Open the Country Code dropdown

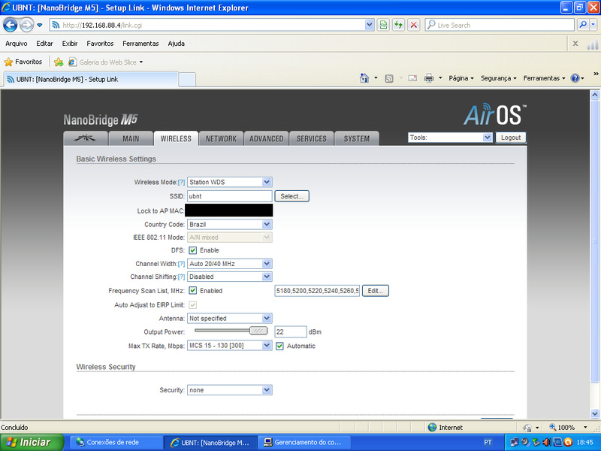coord(230,224)
